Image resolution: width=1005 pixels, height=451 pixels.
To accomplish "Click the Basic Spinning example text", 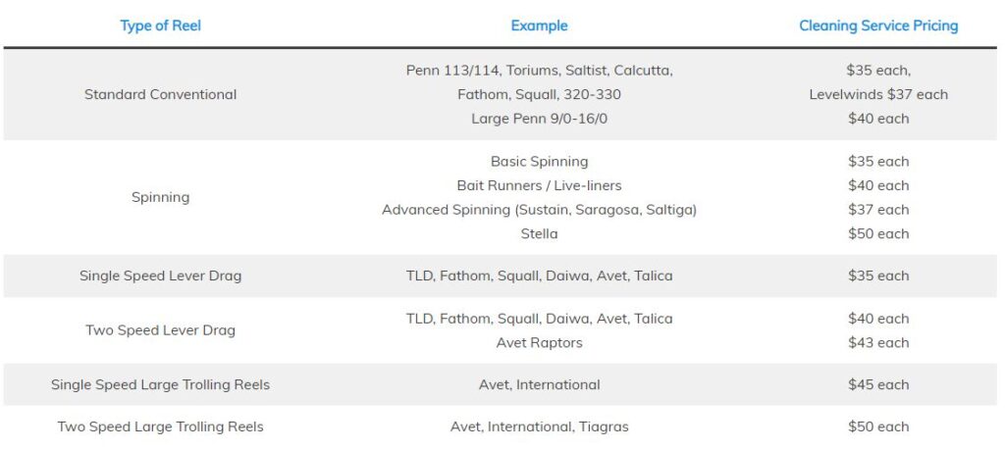I will coord(539,162).
